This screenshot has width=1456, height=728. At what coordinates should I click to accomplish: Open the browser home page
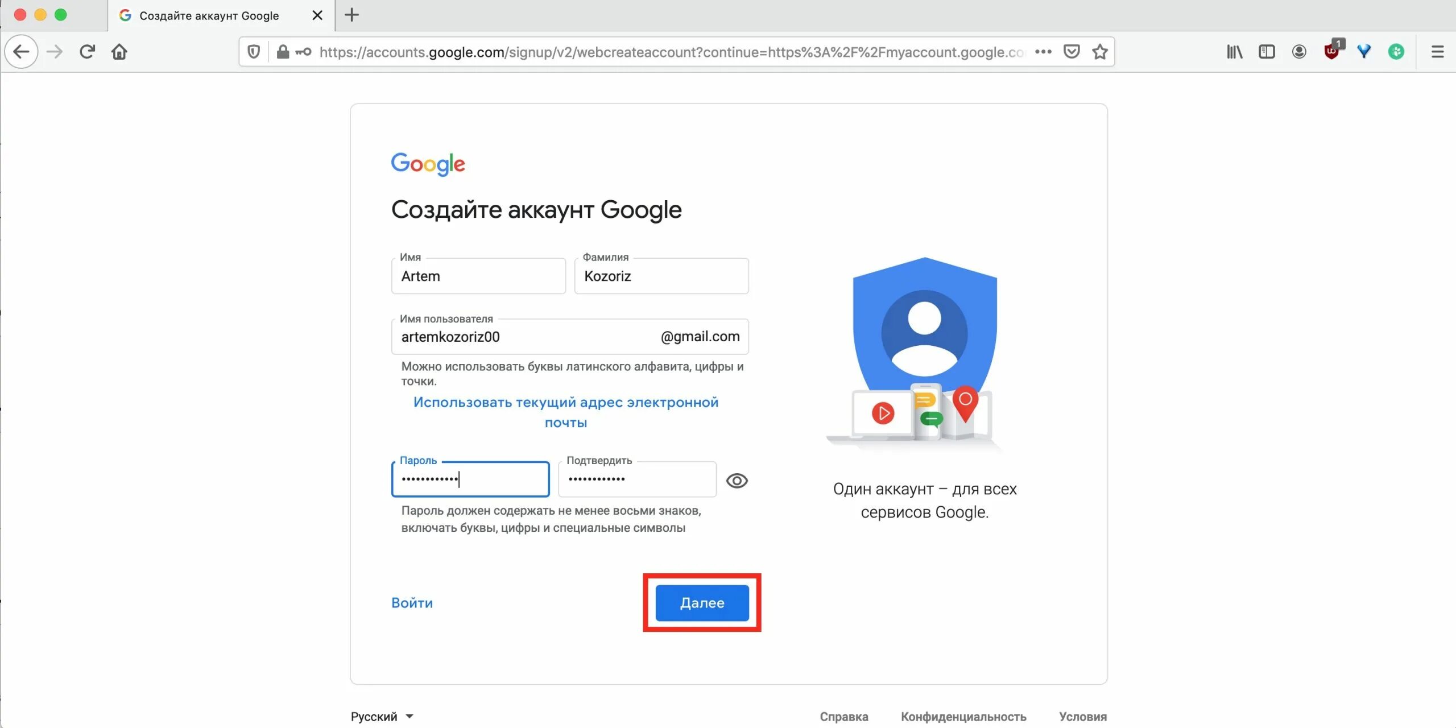[119, 52]
